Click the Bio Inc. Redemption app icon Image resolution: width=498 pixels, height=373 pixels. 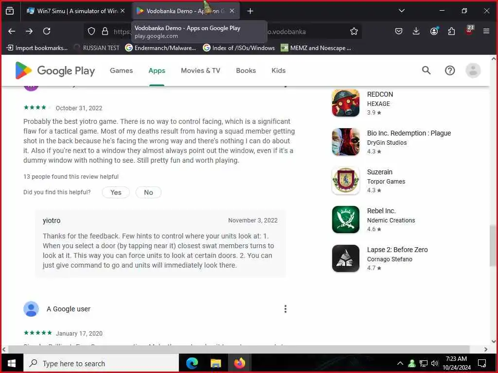[x=346, y=142]
